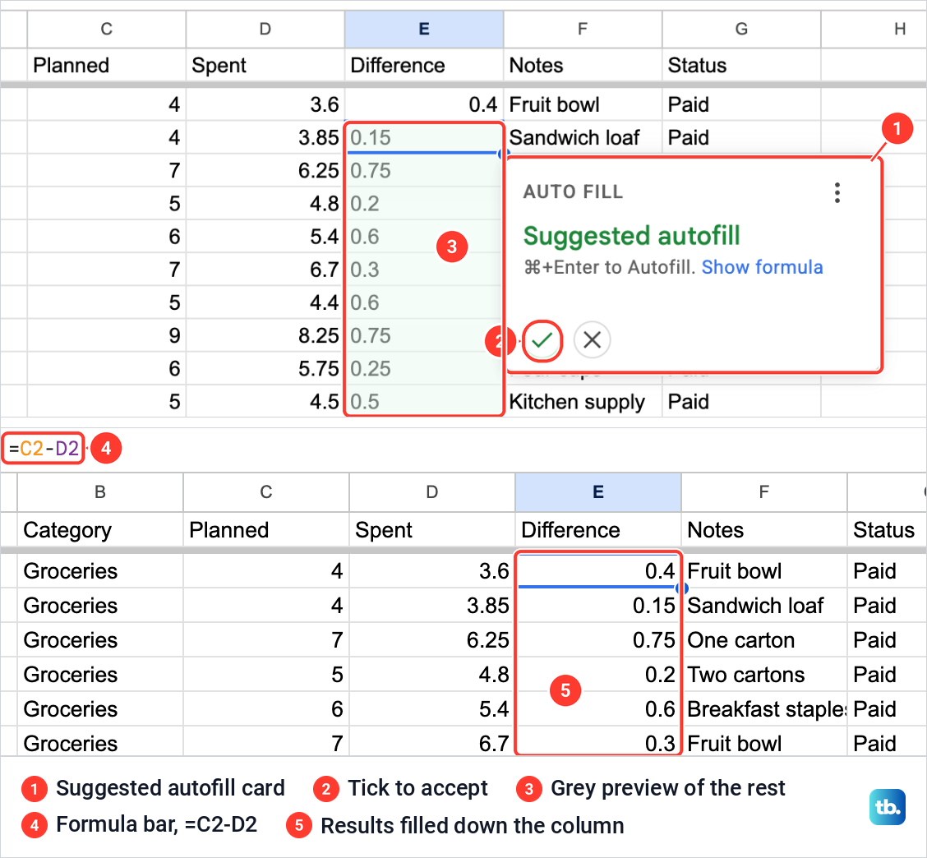The width and height of the screenshot is (927, 858).
Task: Click the grey 0.75 preview next to 6.25
Action: pos(424,171)
